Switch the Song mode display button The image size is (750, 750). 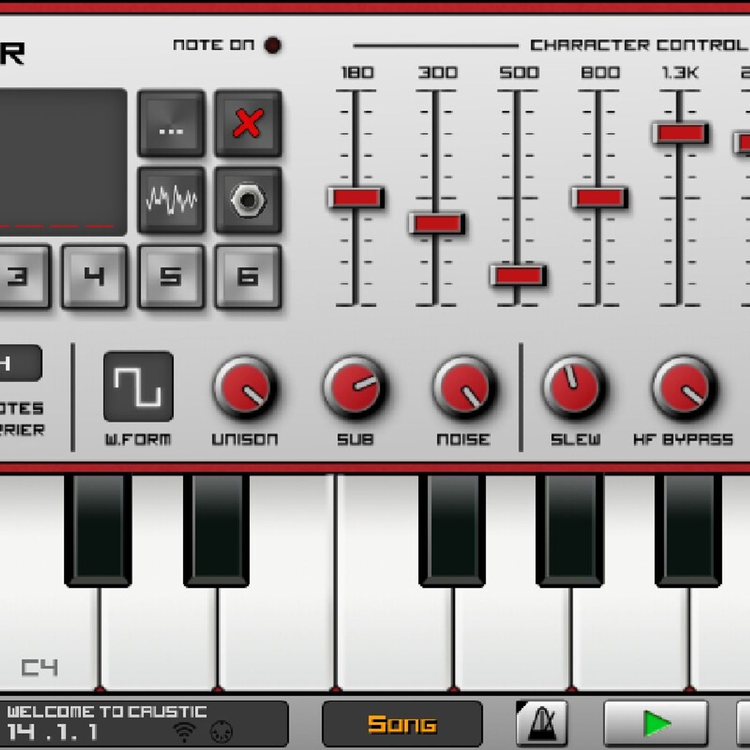402,724
